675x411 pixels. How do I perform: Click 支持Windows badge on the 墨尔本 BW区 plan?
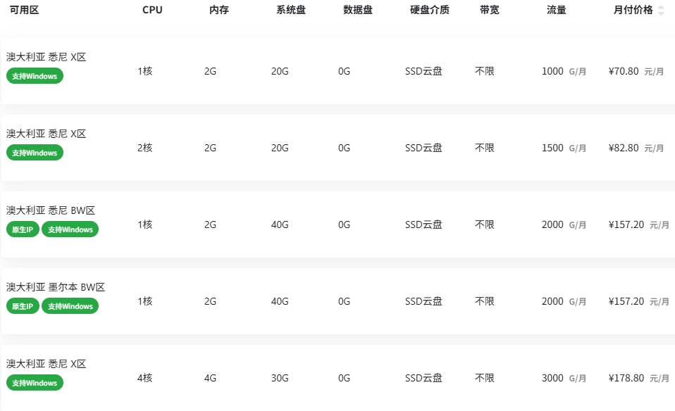[x=70, y=306]
